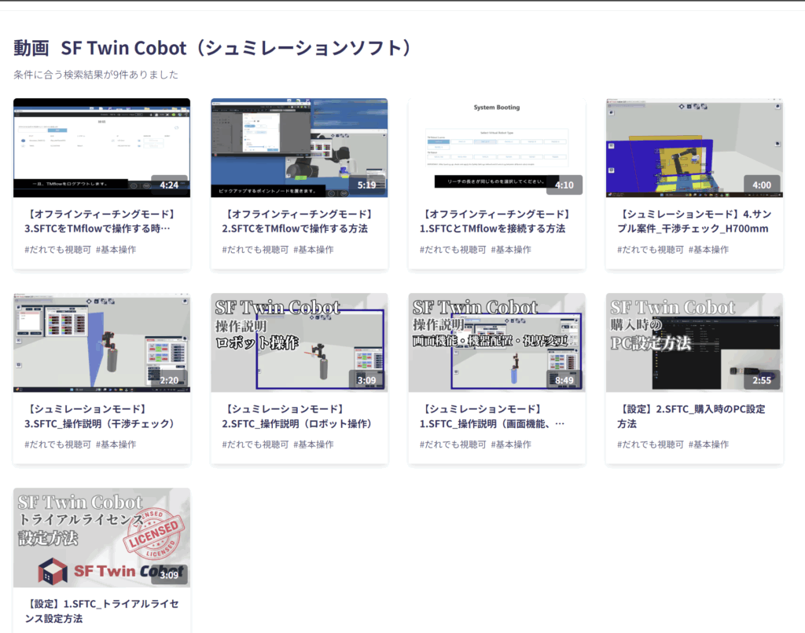Click title 2.SFTCをTMflowで操作する方法
Screen dimensions: 805x633
pos(298,221)
